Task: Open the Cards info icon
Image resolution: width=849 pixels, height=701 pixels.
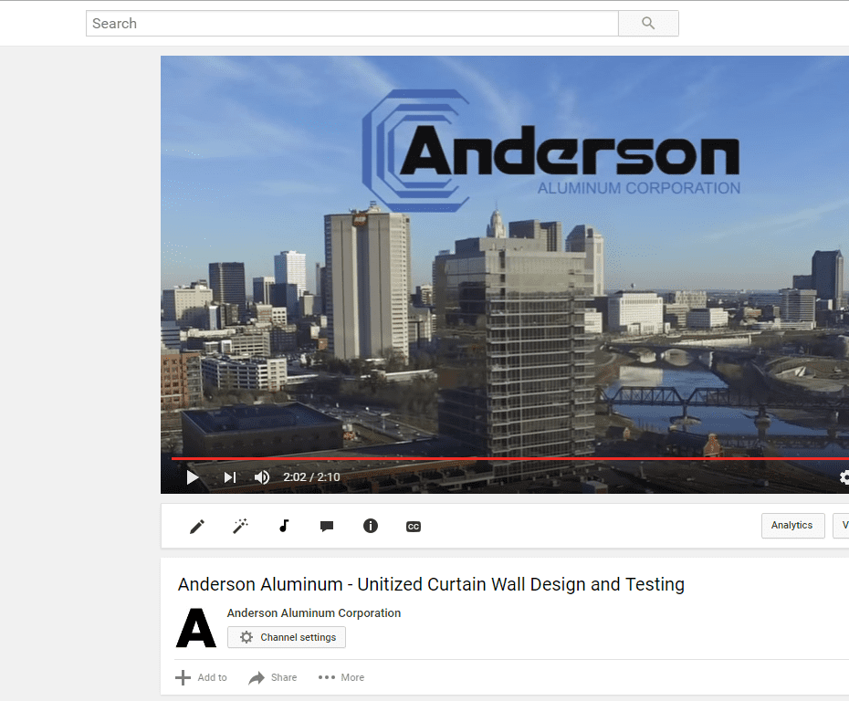Action: (x=371, y=526)
